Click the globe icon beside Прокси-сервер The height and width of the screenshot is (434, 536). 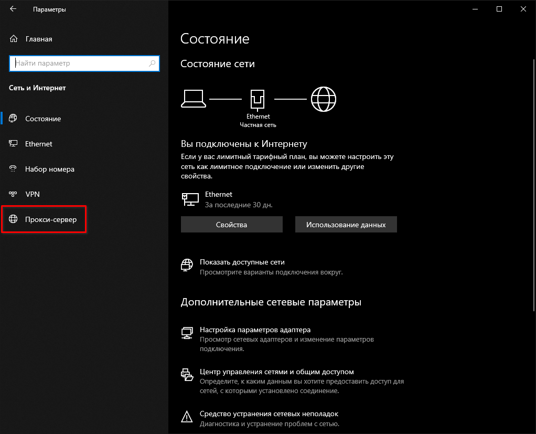click(x=13, y=219)
